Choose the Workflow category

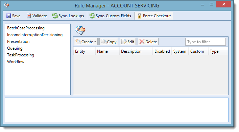point(16,62)
